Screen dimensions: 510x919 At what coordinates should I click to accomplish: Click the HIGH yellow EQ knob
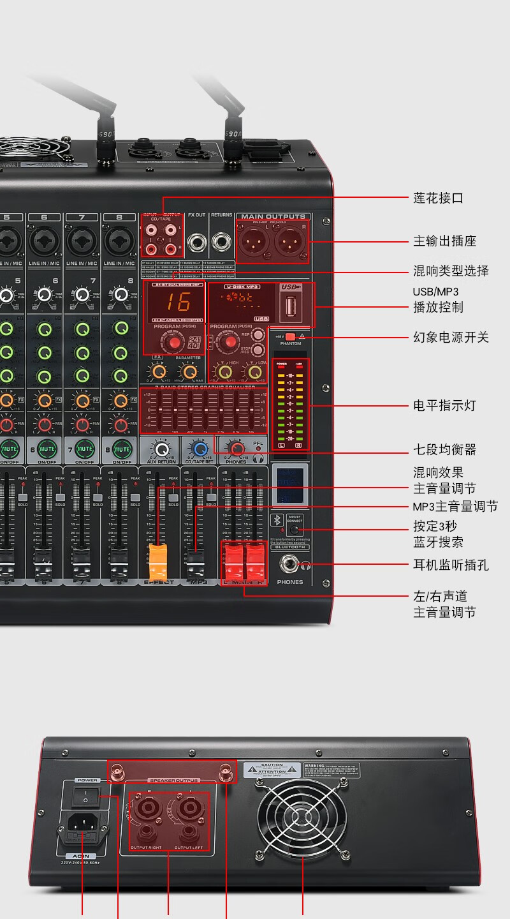[224, 371]
